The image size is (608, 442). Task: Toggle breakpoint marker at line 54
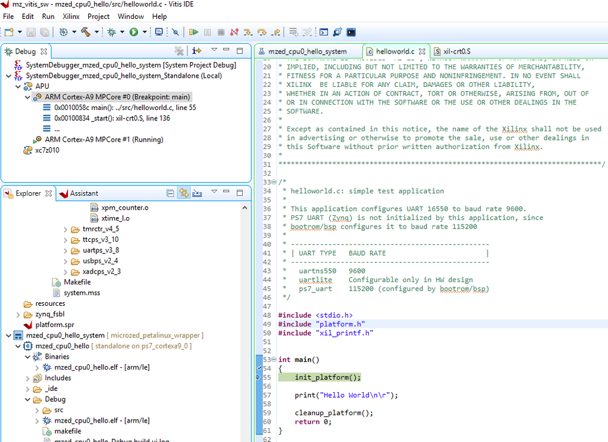(260, 368)
